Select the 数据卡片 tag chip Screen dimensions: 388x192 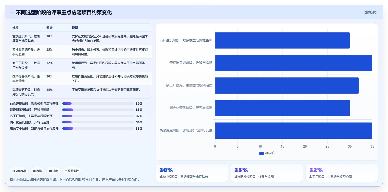tap(72, 171)
